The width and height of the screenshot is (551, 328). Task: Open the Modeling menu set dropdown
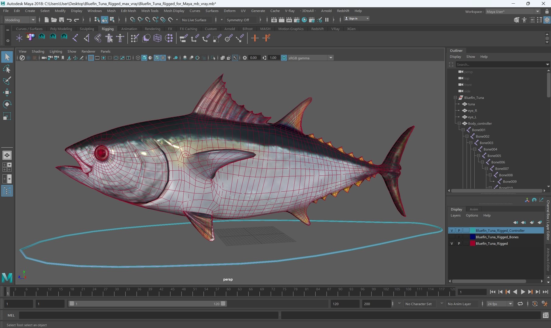pos(20,20)
